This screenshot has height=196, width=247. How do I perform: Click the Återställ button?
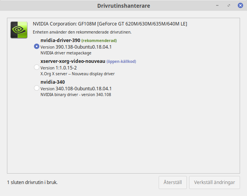(173, 182)
